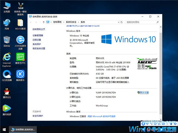Go forward with the forward arrow
This screenshot has height=133, width=178.
coord(36,22)
